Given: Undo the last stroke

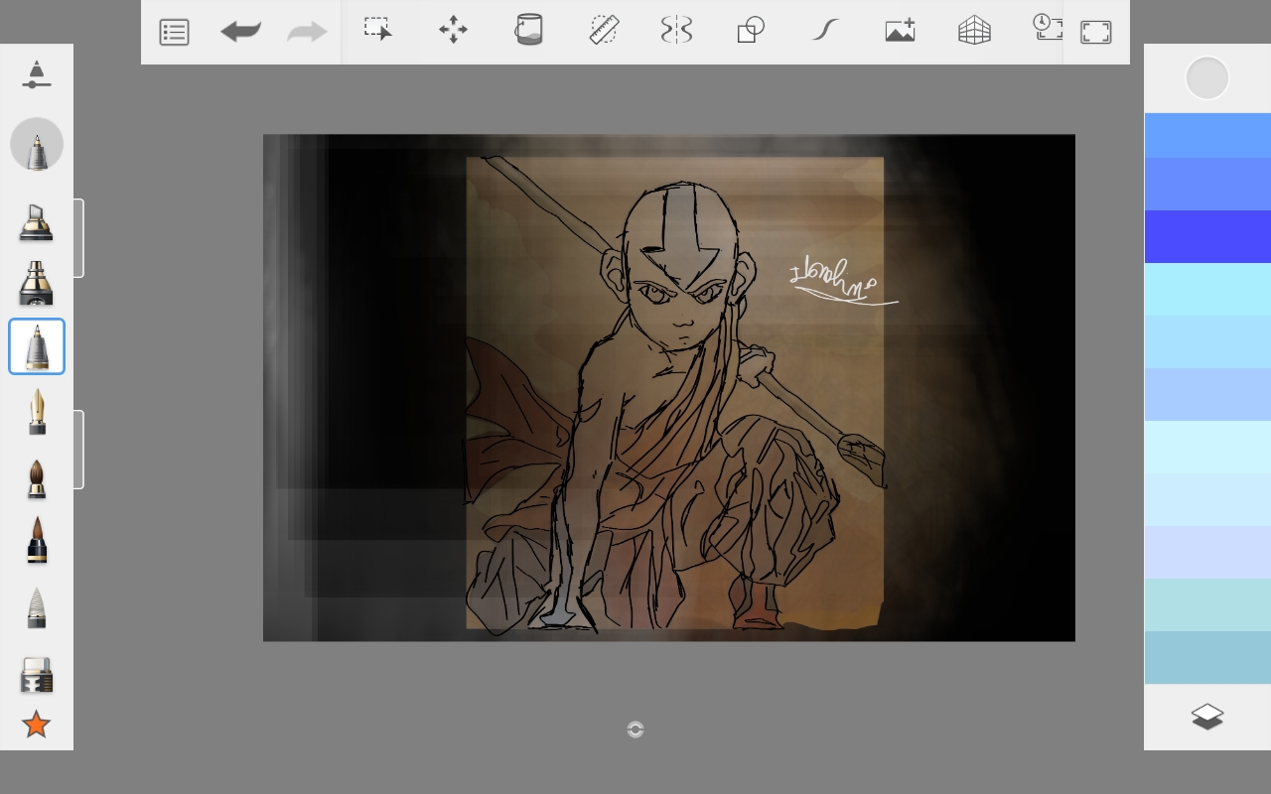Looking at the screenshot, I should (x=240, y=32).
